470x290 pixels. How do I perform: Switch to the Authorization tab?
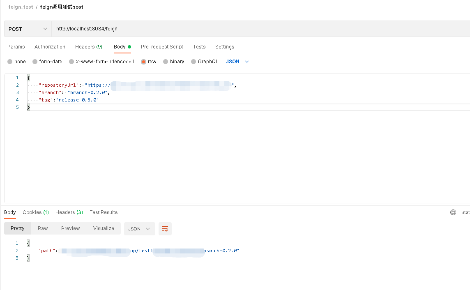tap(50, 47)
